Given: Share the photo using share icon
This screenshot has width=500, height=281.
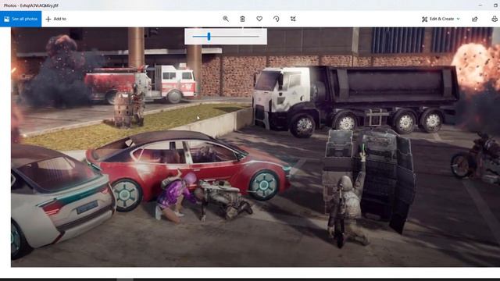Looking at the screenshot, I should 475,19.
